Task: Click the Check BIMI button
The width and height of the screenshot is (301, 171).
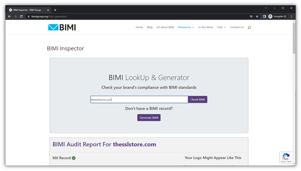Action: [x=198, y=100]
